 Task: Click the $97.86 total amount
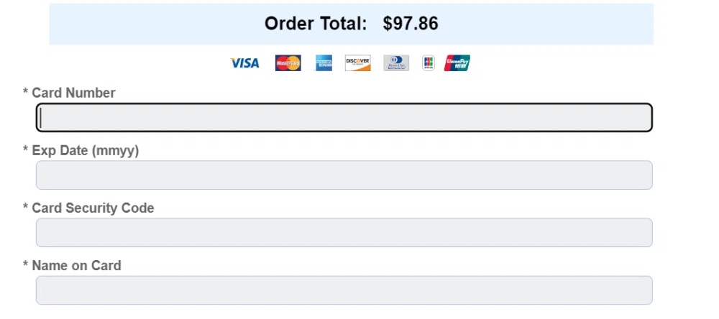tap(411, 24)
